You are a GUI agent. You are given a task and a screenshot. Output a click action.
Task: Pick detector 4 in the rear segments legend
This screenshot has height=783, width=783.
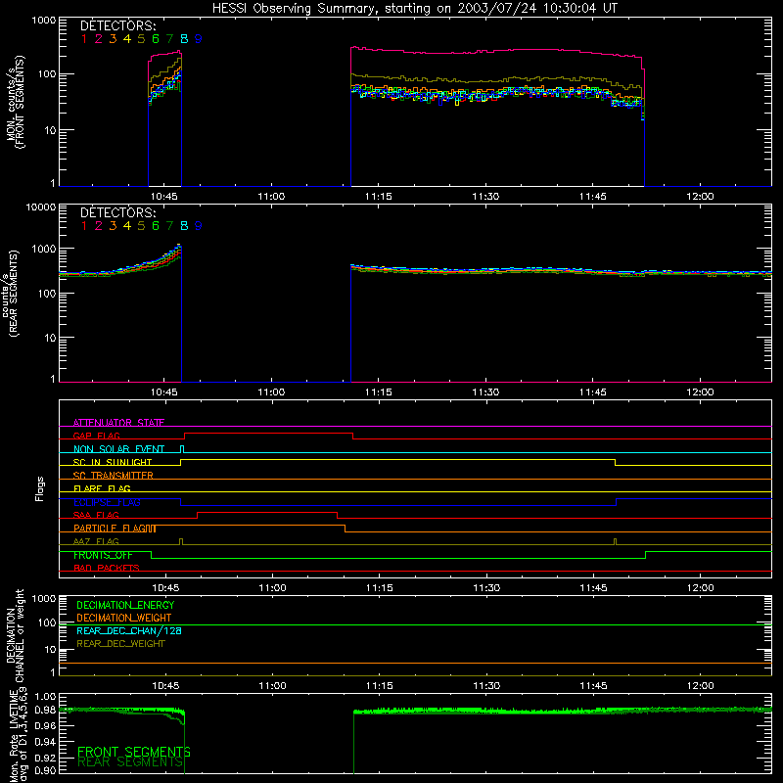127,226
